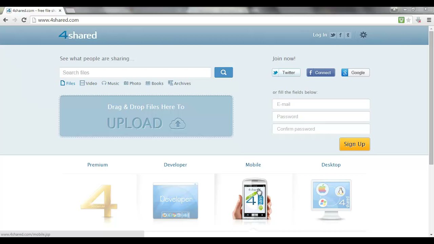Open the Desktop link
434x244 pixels.
pyautogui.click(x=331, y=165)
